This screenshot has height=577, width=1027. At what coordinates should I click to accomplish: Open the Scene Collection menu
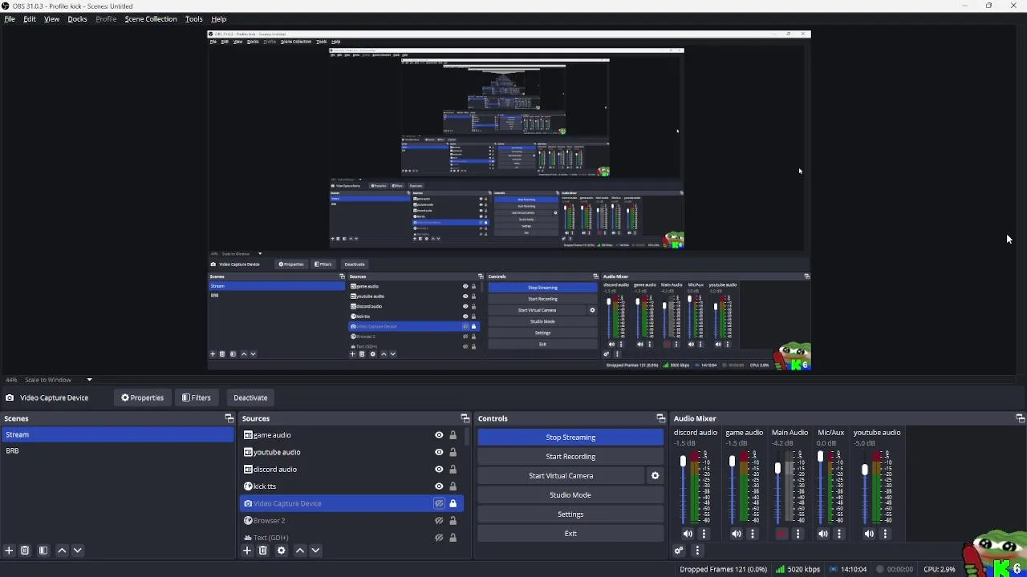(x=150, y=18)
